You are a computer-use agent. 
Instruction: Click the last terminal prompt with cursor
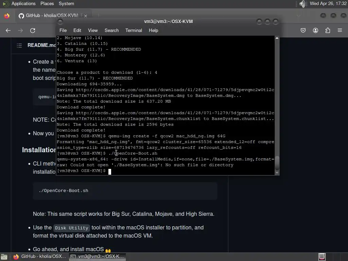[x=84, y=171]
